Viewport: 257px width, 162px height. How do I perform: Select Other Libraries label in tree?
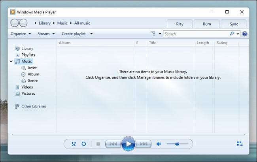pyautogui.click(x=34, y=106)
